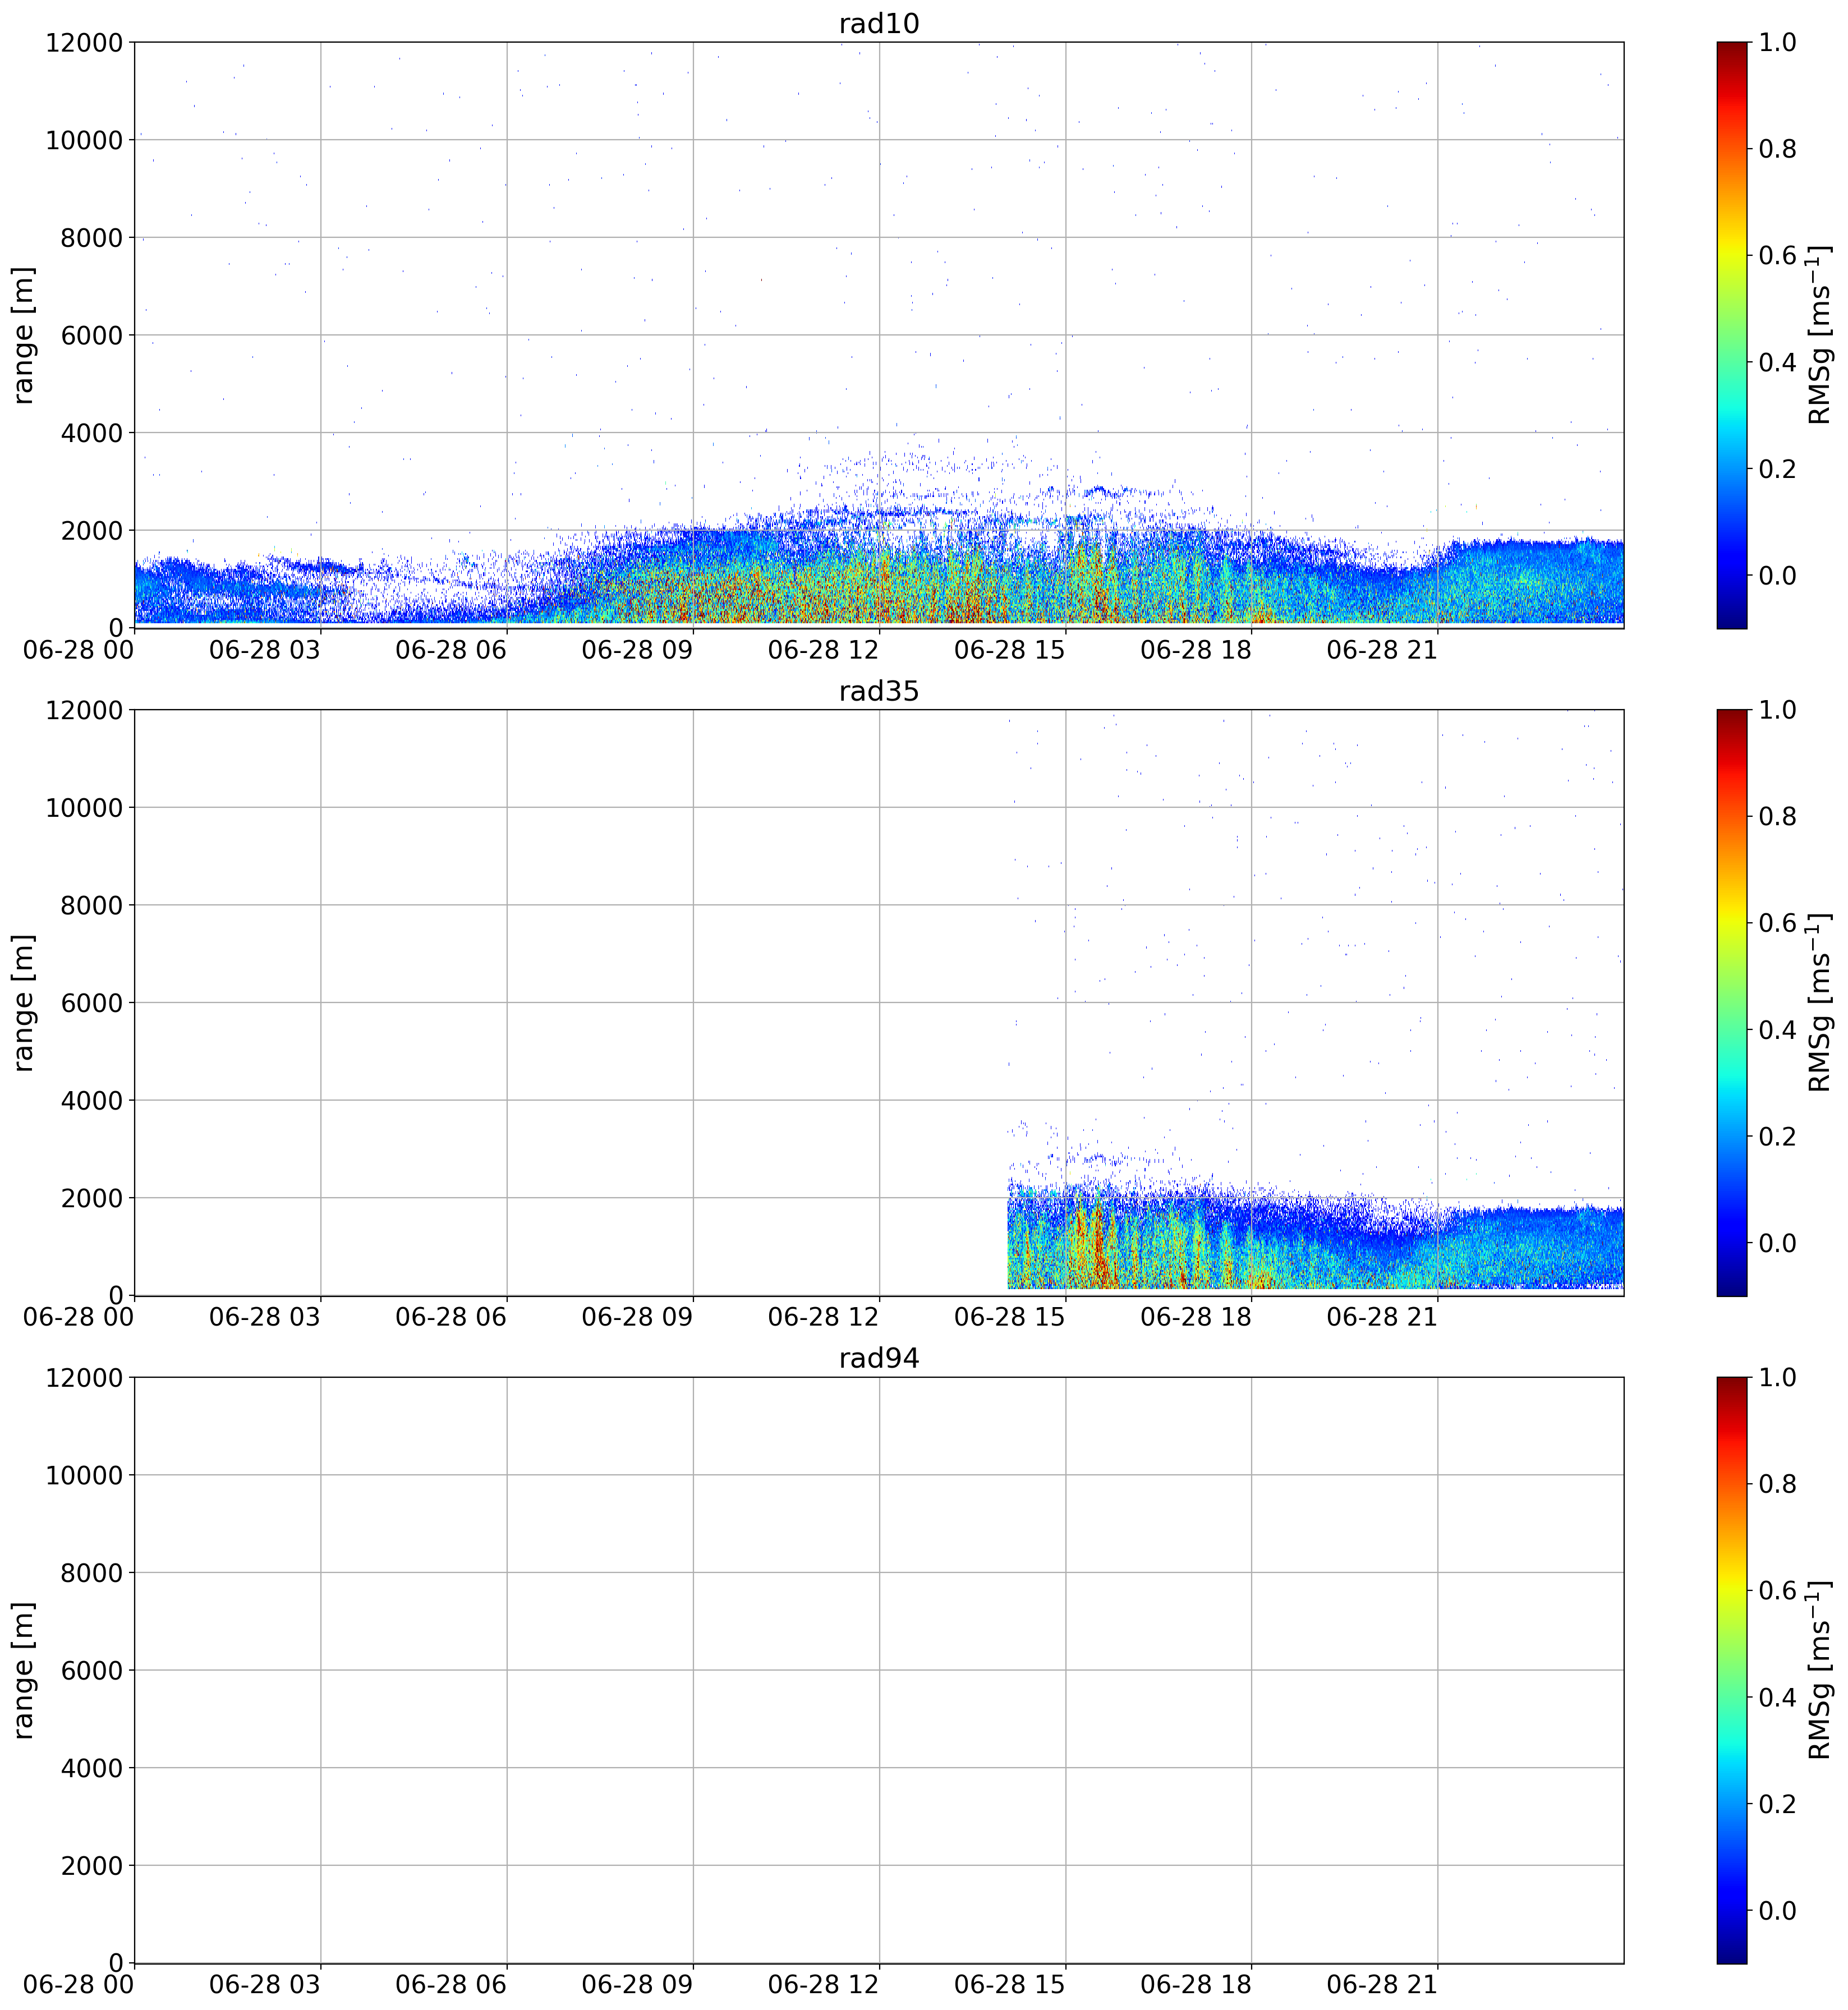Viewport: 1848px width, 2010px height.
Task: Click the 0.6 tick on rad94 colorbar
Action: coord(1777,1590)
